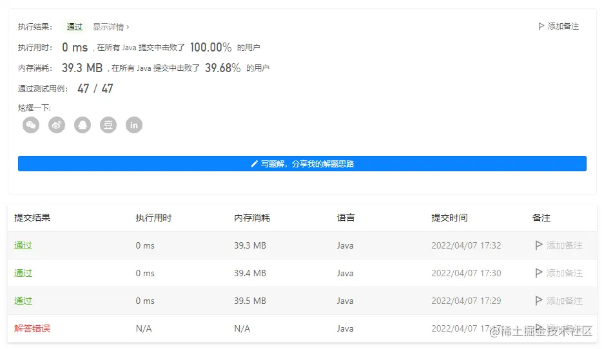The height and width of the screenshot is (349, 604).
Task: Click 写题解，分享我的解题思路 button
Action: coord(302,164)
